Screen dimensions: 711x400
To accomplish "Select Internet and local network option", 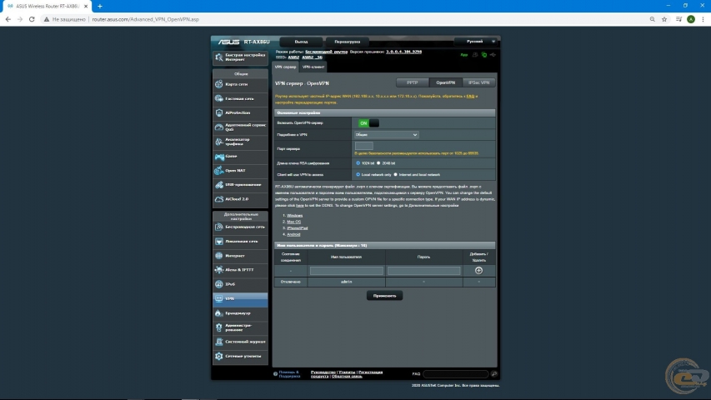I will 395,175.
